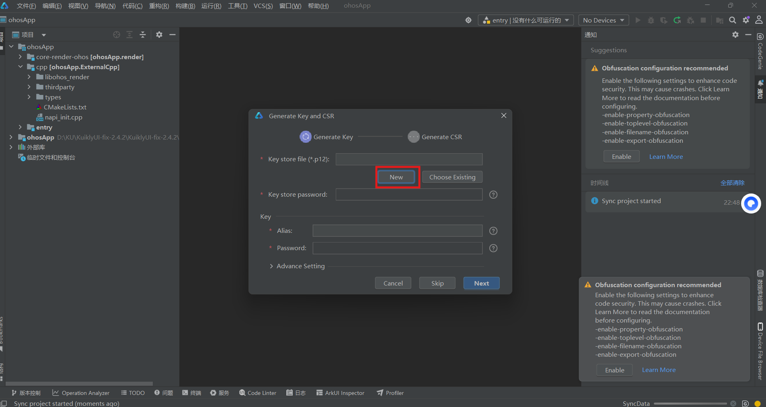The height and width of the screenshot is (407, 766).
Task: Click Learn More link under Suggestions
Action: click(666, 157)
